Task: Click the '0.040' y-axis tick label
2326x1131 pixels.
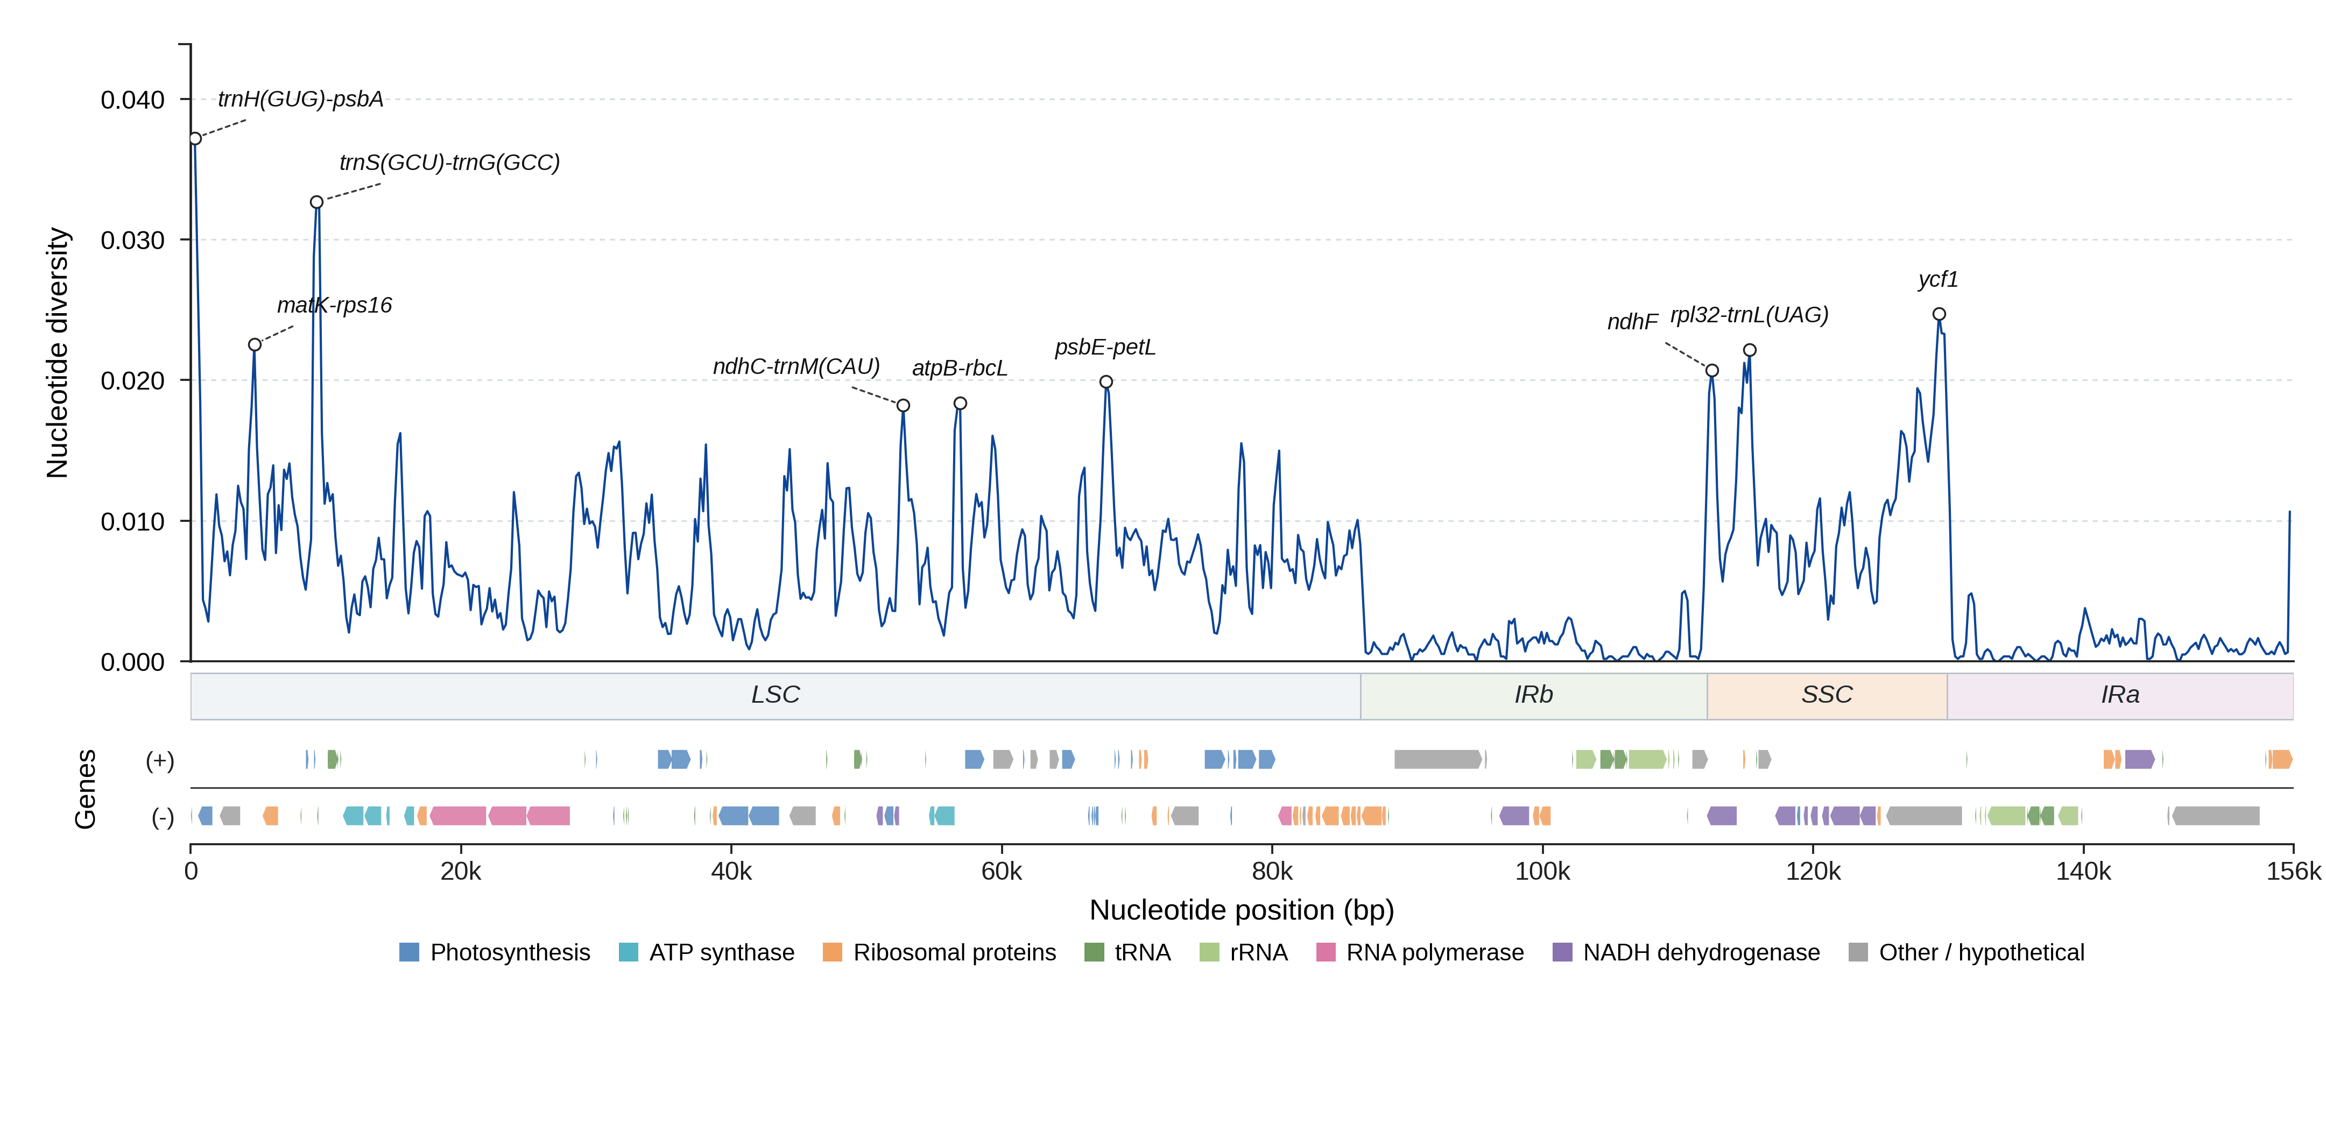Action: click(x=133, y=100)
